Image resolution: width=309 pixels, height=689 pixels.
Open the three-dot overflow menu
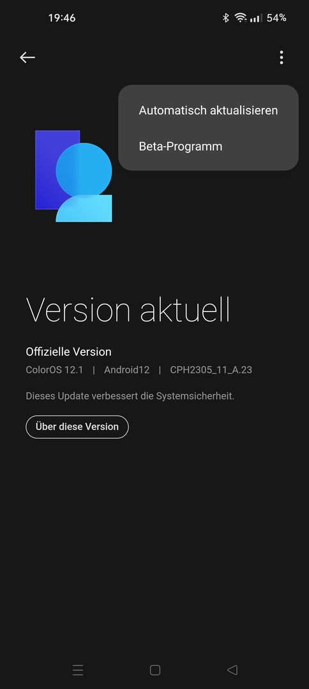click(282, 57)
